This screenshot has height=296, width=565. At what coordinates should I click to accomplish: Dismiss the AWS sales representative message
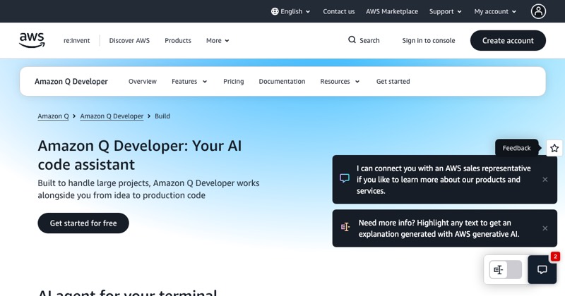tap(545, 180)
